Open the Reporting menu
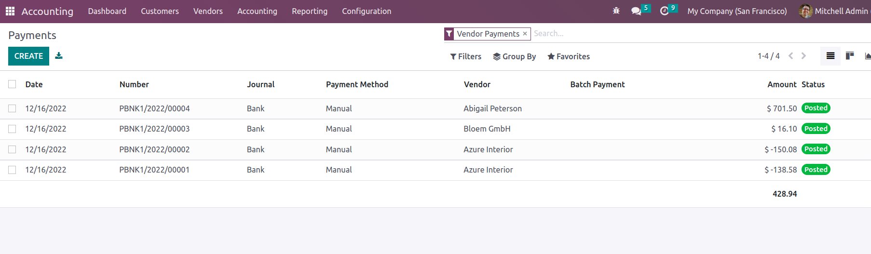 tap(310, 11)
